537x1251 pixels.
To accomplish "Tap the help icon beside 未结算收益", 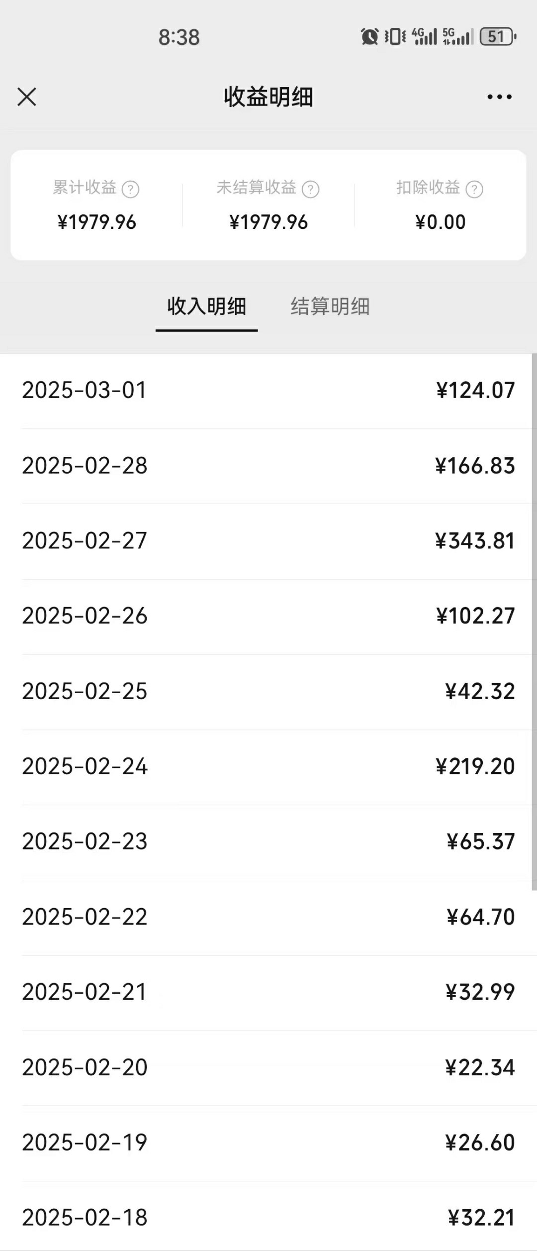I will (x=310, y=189).
